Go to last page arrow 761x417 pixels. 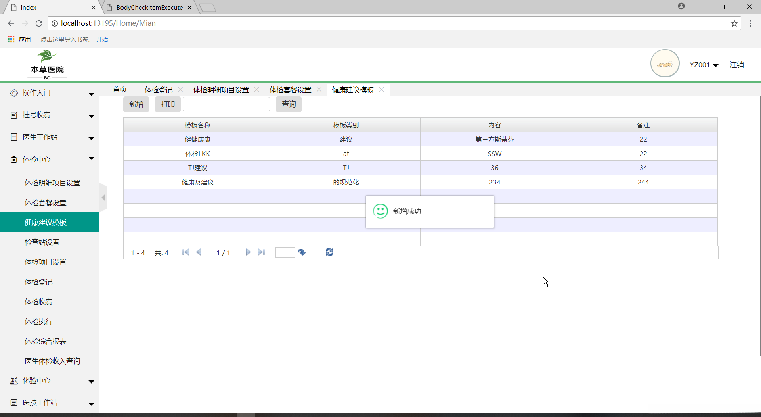[261, 252]
